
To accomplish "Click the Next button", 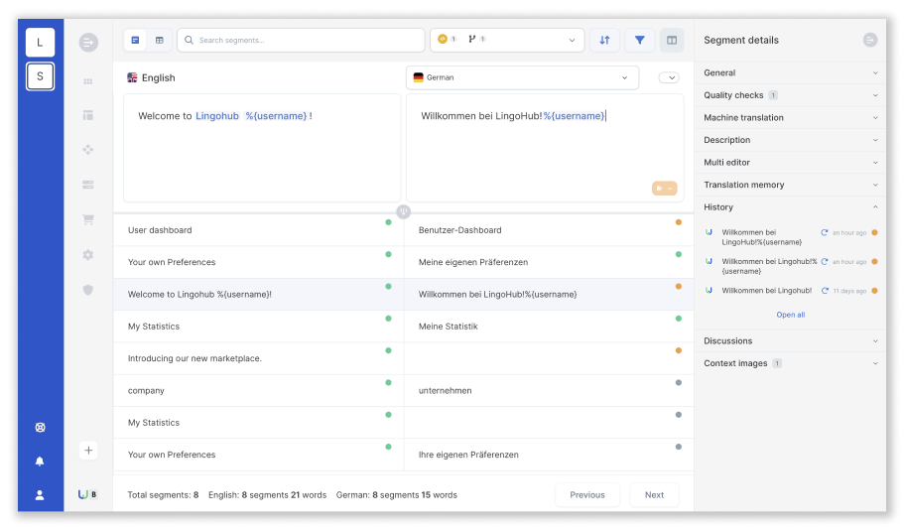I will pos(654,495).
